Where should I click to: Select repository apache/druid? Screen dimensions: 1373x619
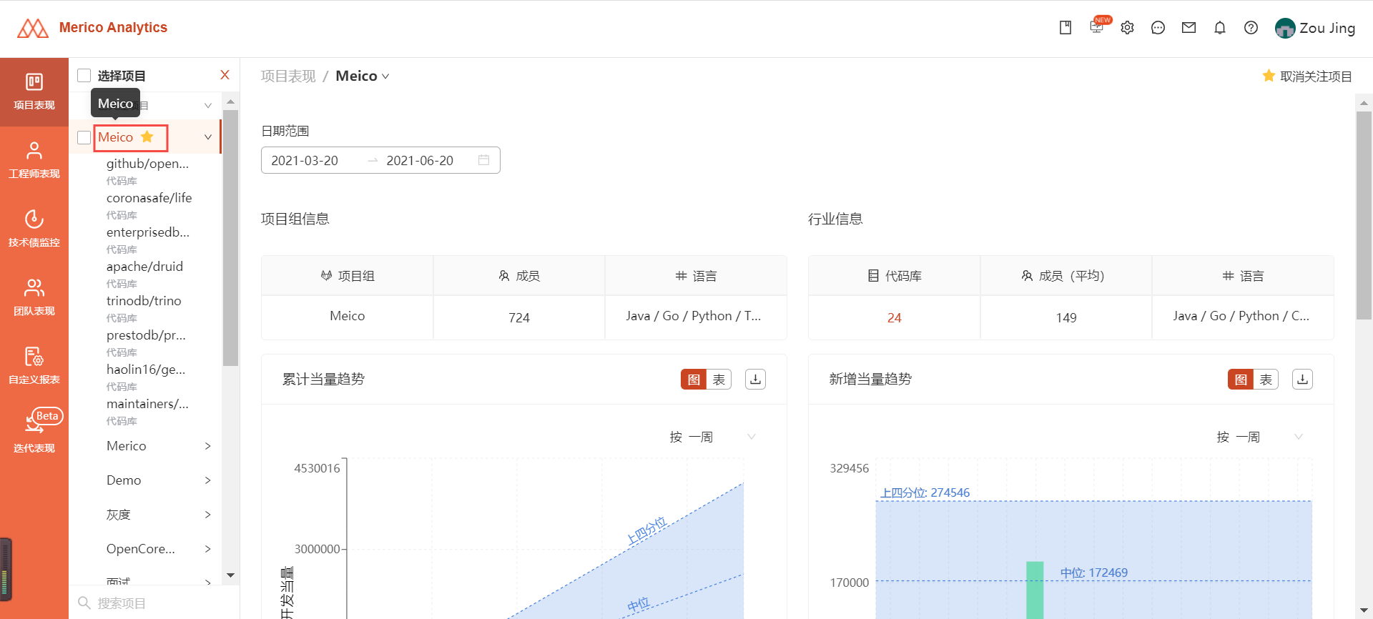click(x=144, y=267)
